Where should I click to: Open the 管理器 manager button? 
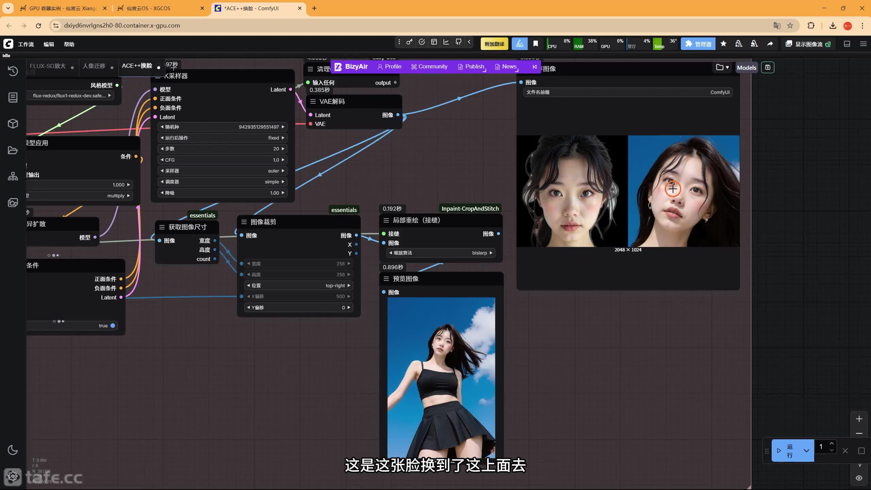[x=698, y=44]
